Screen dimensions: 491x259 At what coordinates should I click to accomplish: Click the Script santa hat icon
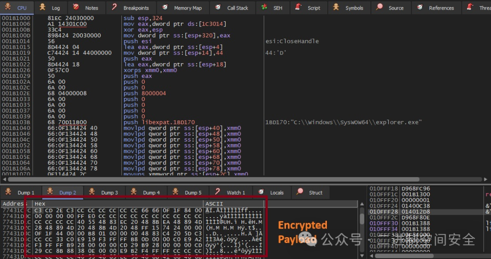coord(298,6)
